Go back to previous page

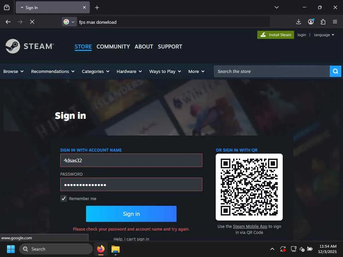8,22
